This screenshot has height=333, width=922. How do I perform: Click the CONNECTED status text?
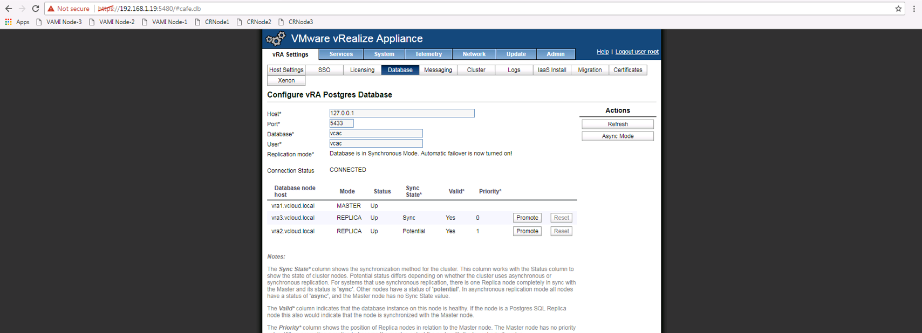(x=348, y=170)
